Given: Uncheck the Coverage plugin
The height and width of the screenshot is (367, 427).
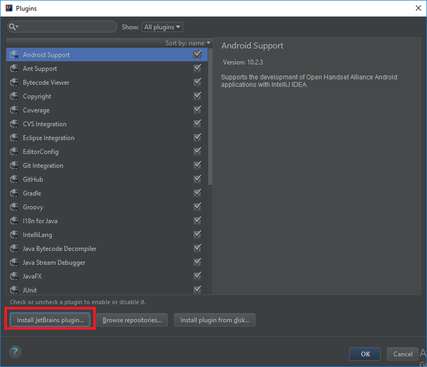Looking at the screenshot, I should tap(198, 110).
